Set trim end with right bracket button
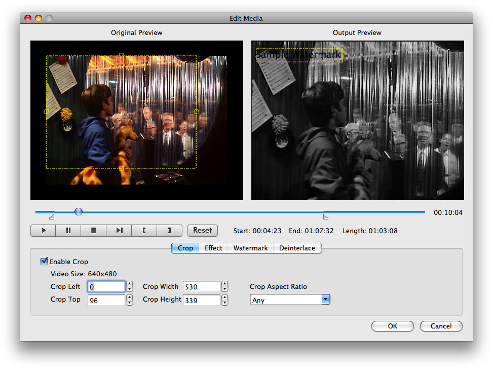Image resolution: width=493 pixels, height=369 pixels. (169, 231)
